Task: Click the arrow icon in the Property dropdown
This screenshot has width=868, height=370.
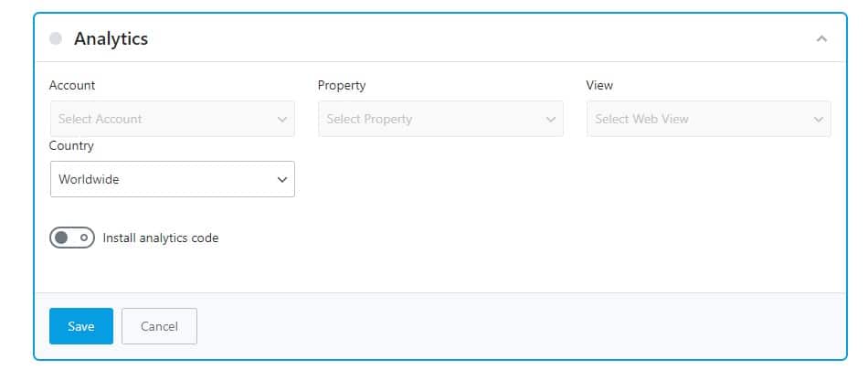Action: tap(550, 119)
